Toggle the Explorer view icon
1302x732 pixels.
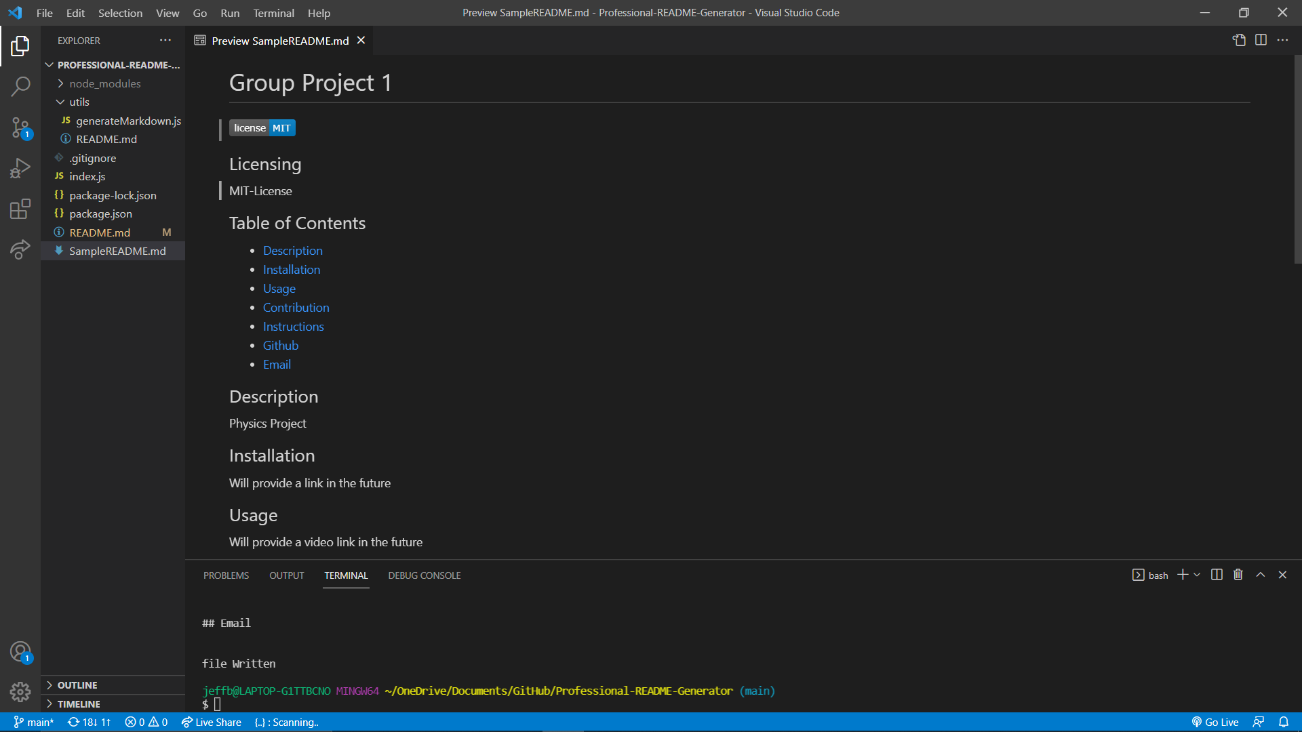[20, 45]
